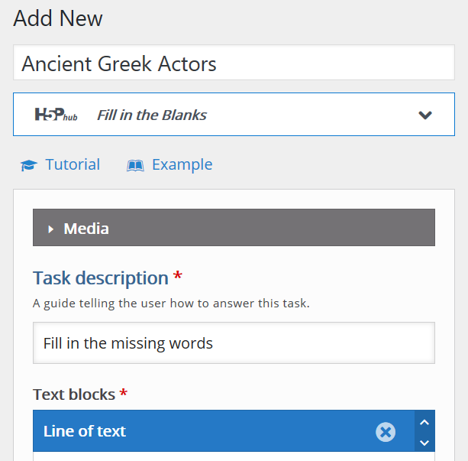Open the Tutorial link

pyautogui.click(x=73, y=164)
